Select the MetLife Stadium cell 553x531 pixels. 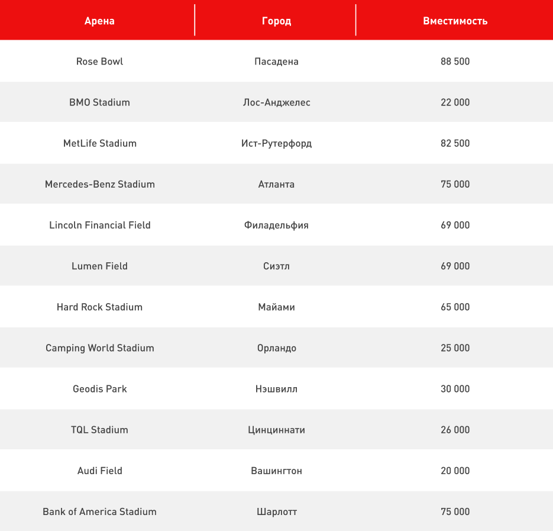pos(99,143)
